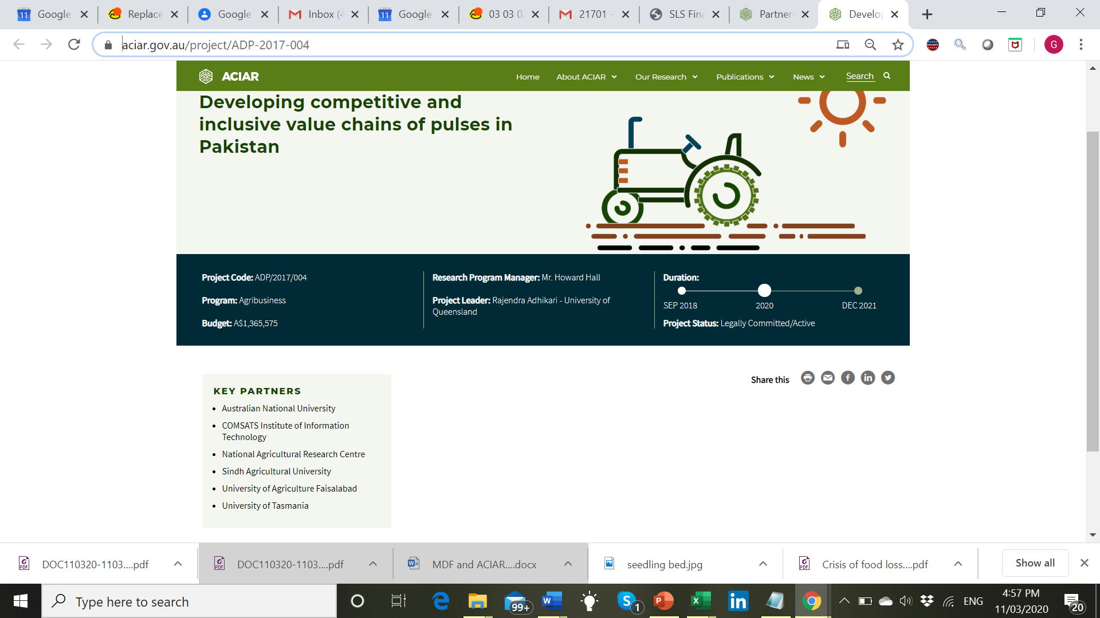Open Task View on the taskbar
This screenshot has width=1100, height=618.
pyautogui.click(x=398, y=601)
